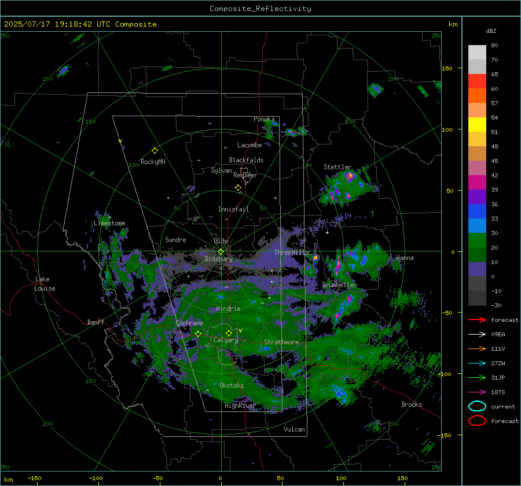This screenshot has width=521, height=486.
Task: Click the yellow diamond marker above Calgary
Action: [x=229, y=333]
